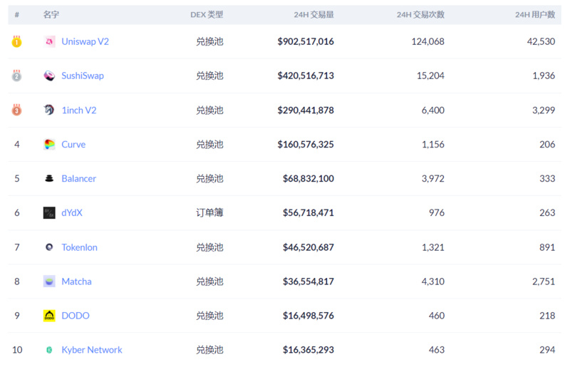Image resolution: width=570 pixels, height=367 pixels.
Task: Select the $68,832,100 volume cell
Action: pyautogui.click(x=309, y=179)
